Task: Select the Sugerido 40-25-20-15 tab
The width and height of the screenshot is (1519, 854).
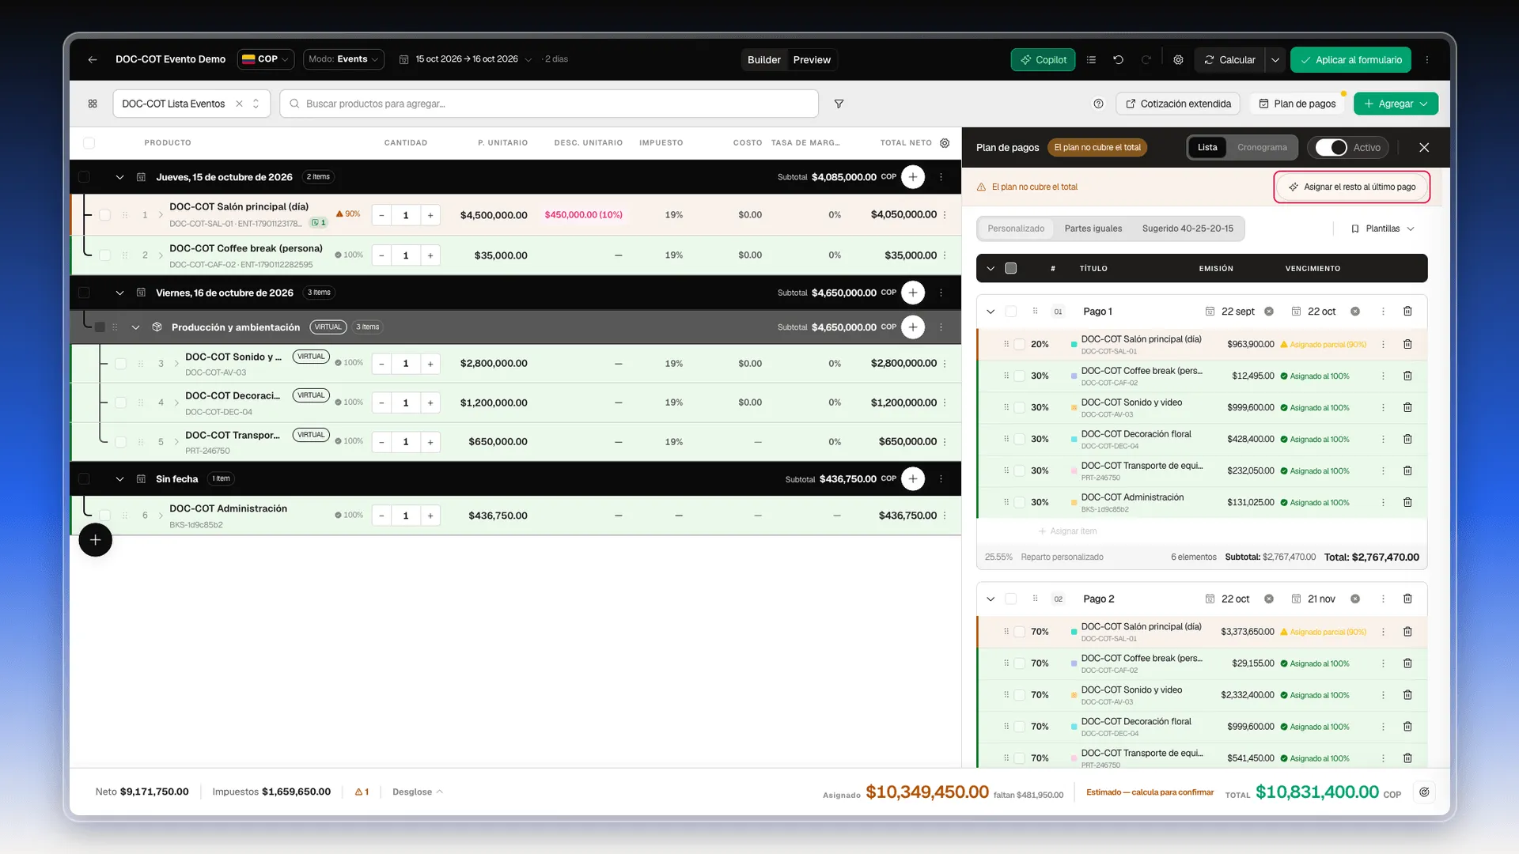Action: point(1188,229)
